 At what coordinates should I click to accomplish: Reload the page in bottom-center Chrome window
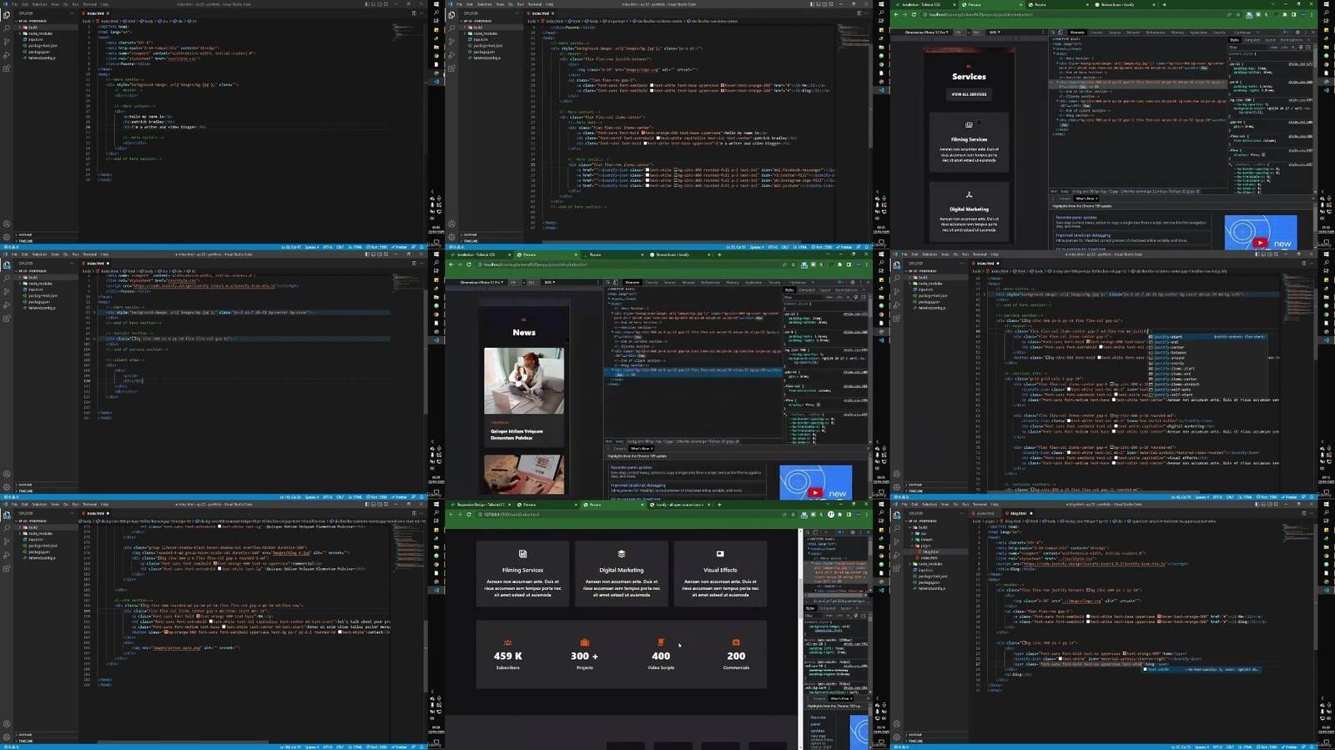(469, 515)
